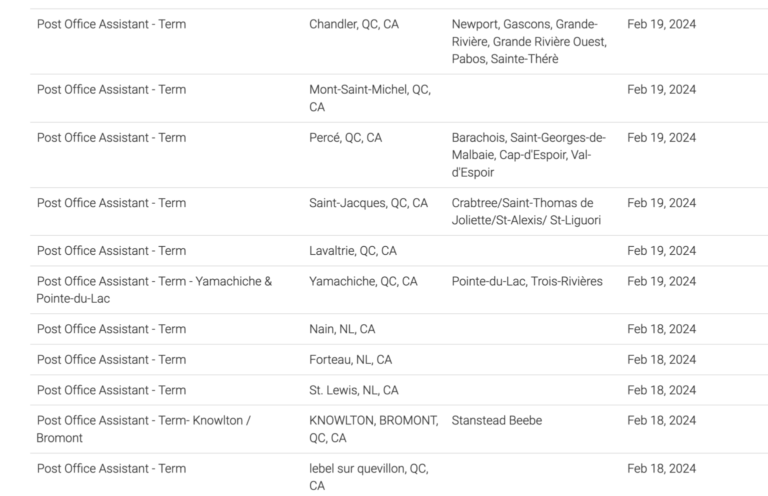Open the lebel sur quevillon job listing

pos(111,468)
